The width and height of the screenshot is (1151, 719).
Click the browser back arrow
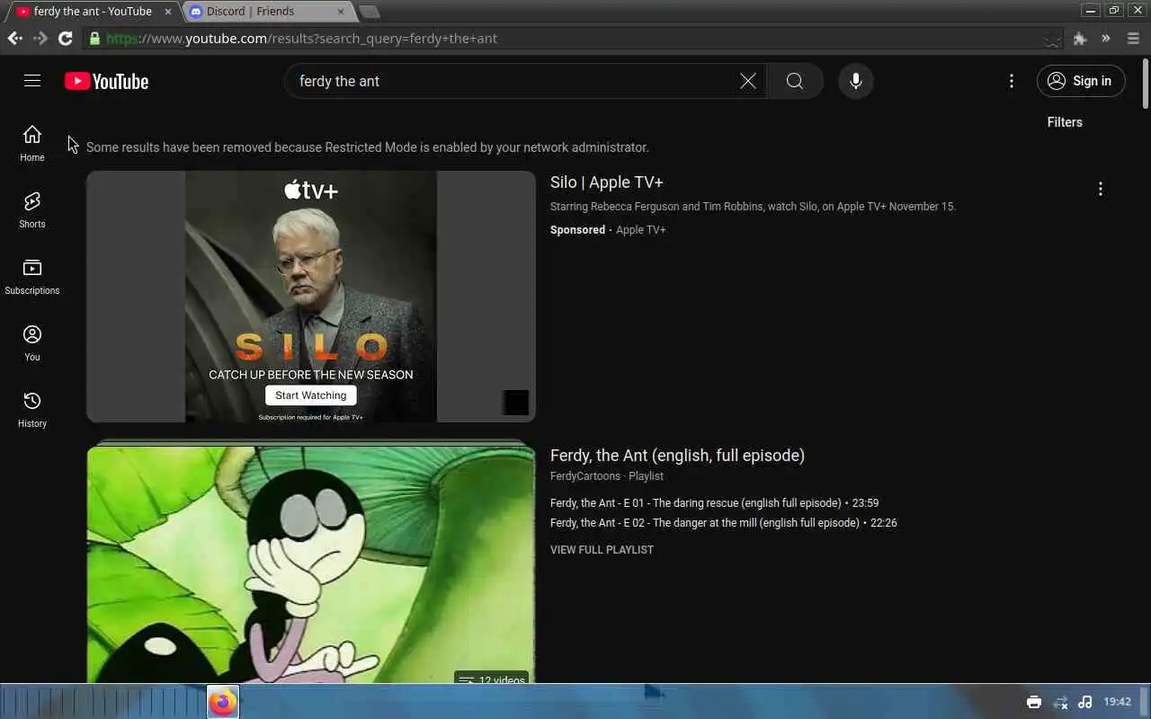(15, 38)
